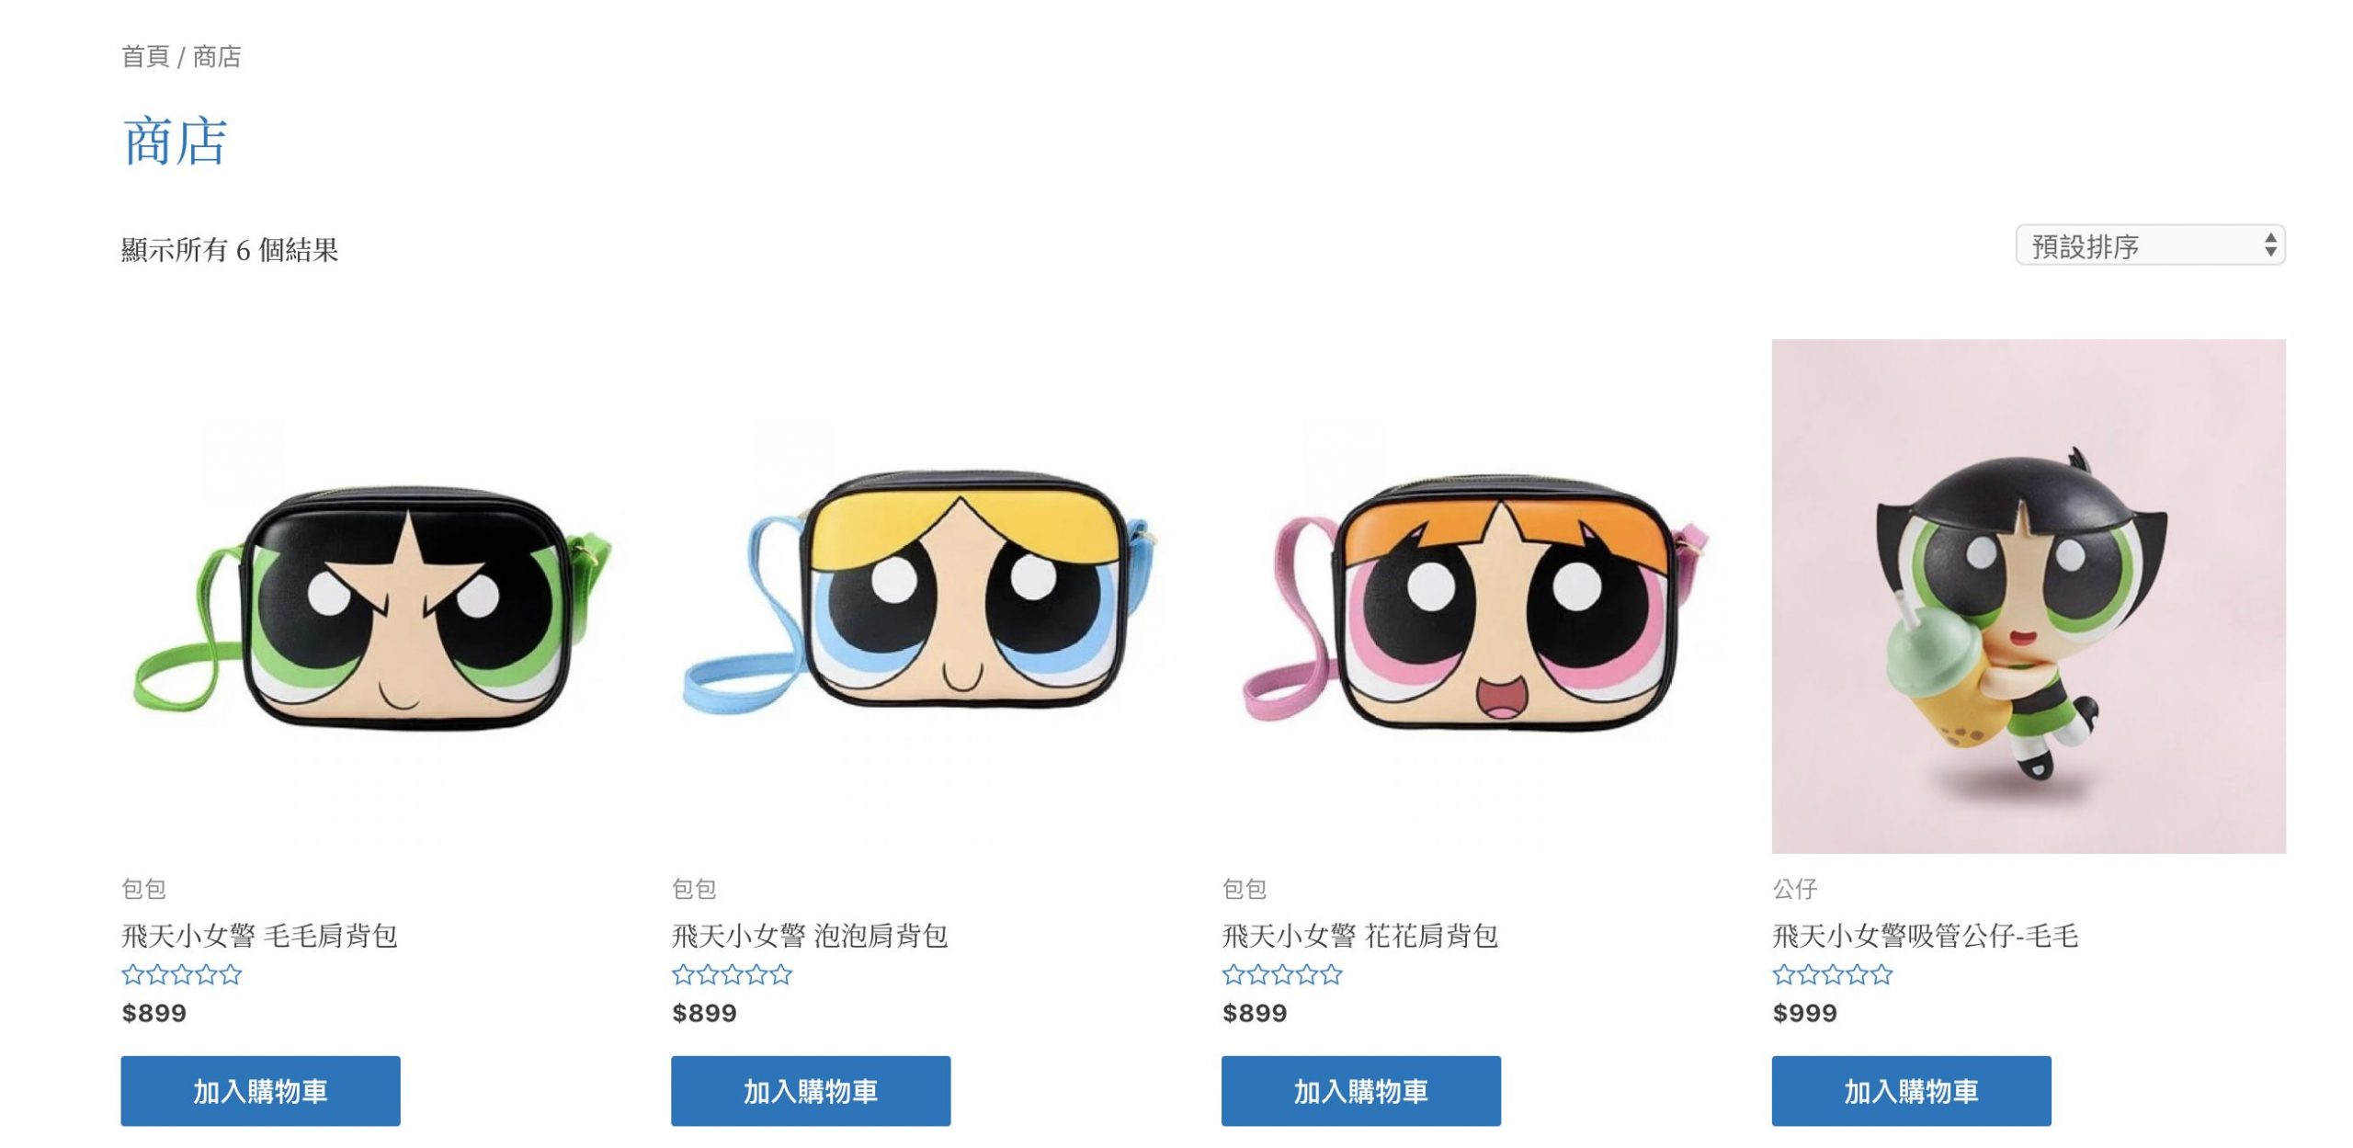Add 花花肩背包 to cart
This screenshot has width=2353, height=1148.
1360,1091
